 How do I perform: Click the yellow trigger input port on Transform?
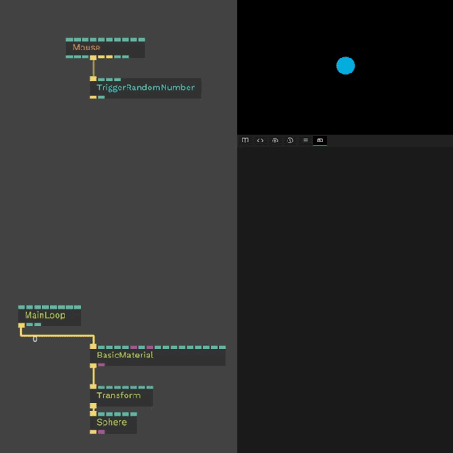pos(94,387)
